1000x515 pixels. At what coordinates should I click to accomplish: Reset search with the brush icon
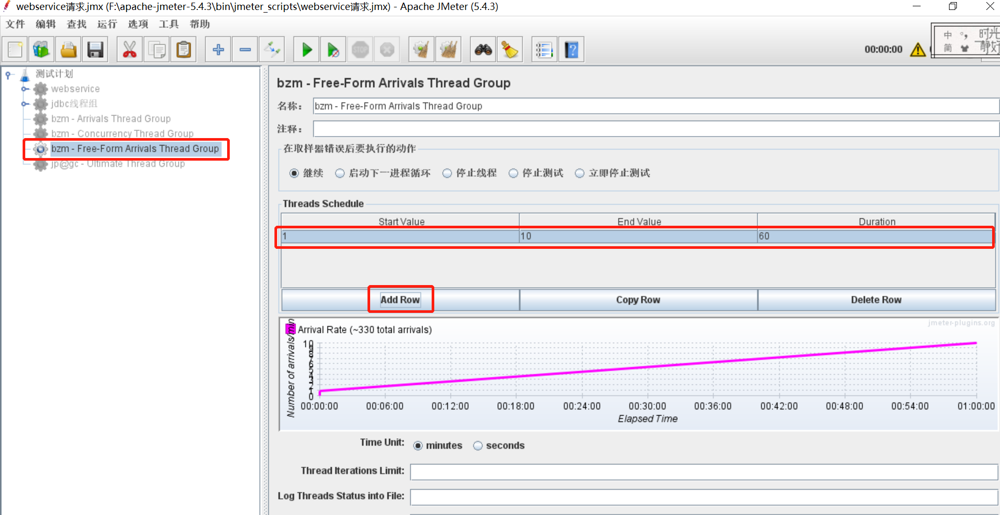point(510,50)
